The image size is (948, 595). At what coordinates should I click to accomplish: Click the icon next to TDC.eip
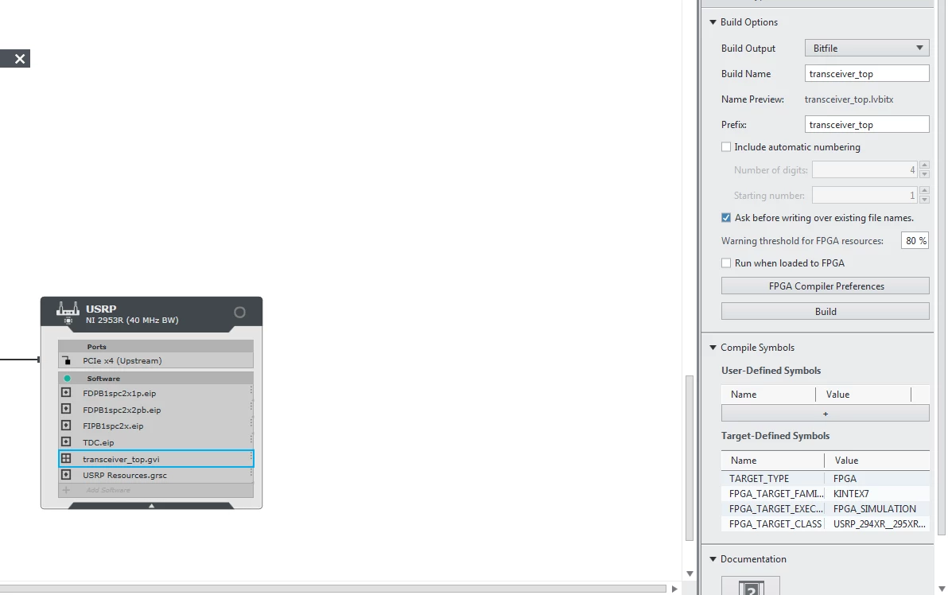[67, 442]
